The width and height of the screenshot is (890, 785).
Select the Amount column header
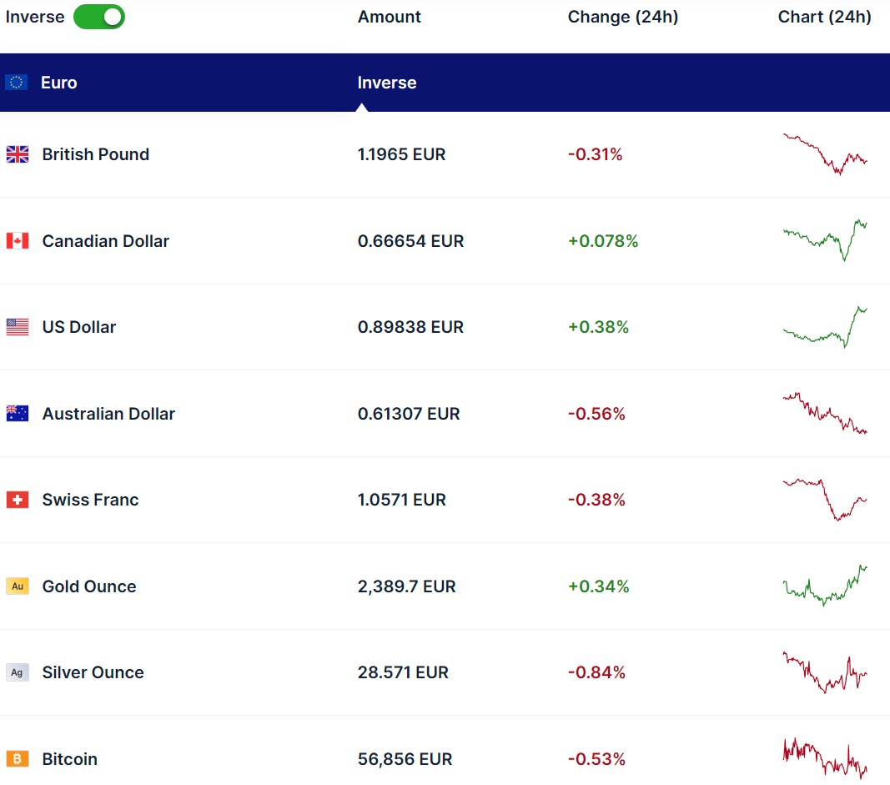coord(390,17)
